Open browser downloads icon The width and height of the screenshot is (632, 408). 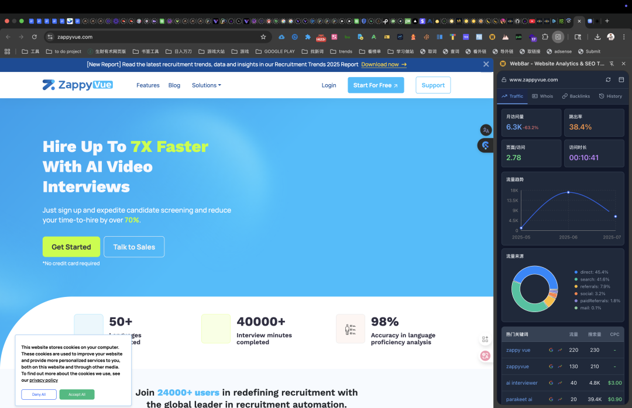tap(597, 37)
